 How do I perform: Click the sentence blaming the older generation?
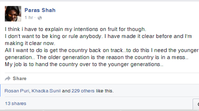(112, 57)
